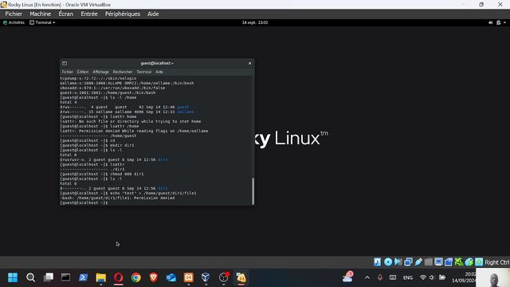Screen dimensions: 510x287
Task: Click the GNOME volume status icon
Action: (491, 22)
